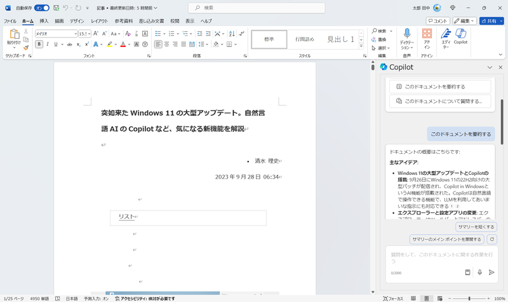
Task: Clear all formatting icon
Action: (x=128, y=34)
